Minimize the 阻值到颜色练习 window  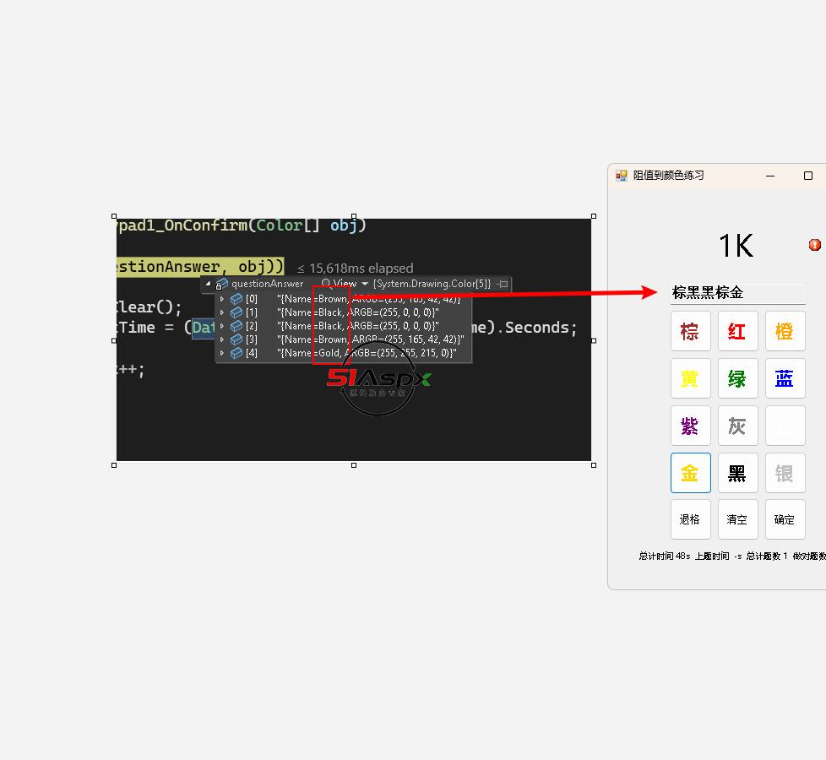point(770,176)
